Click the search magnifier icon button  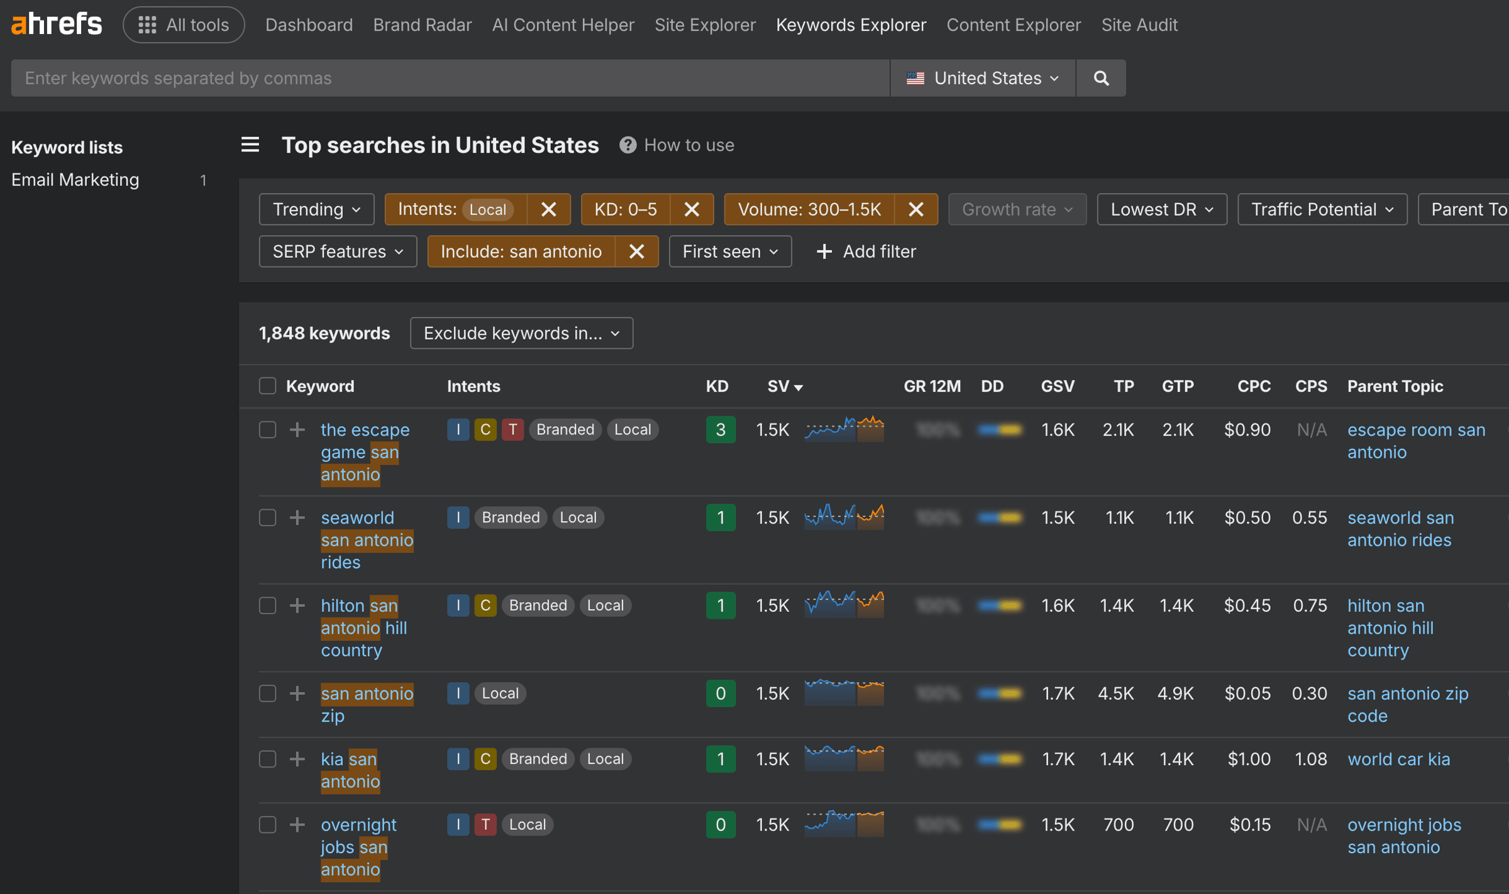point(1100,78)
